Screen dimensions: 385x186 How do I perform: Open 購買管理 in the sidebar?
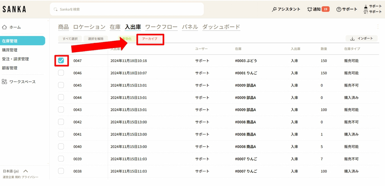coord(10,50)
